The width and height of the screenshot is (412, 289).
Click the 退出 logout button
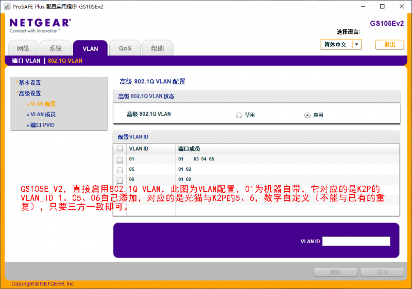click(x=389, y=45)
